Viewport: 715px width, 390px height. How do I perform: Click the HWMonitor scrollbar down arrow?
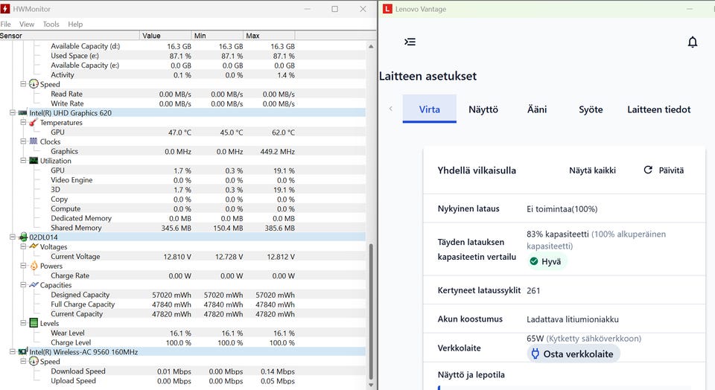tap(371, 385)
